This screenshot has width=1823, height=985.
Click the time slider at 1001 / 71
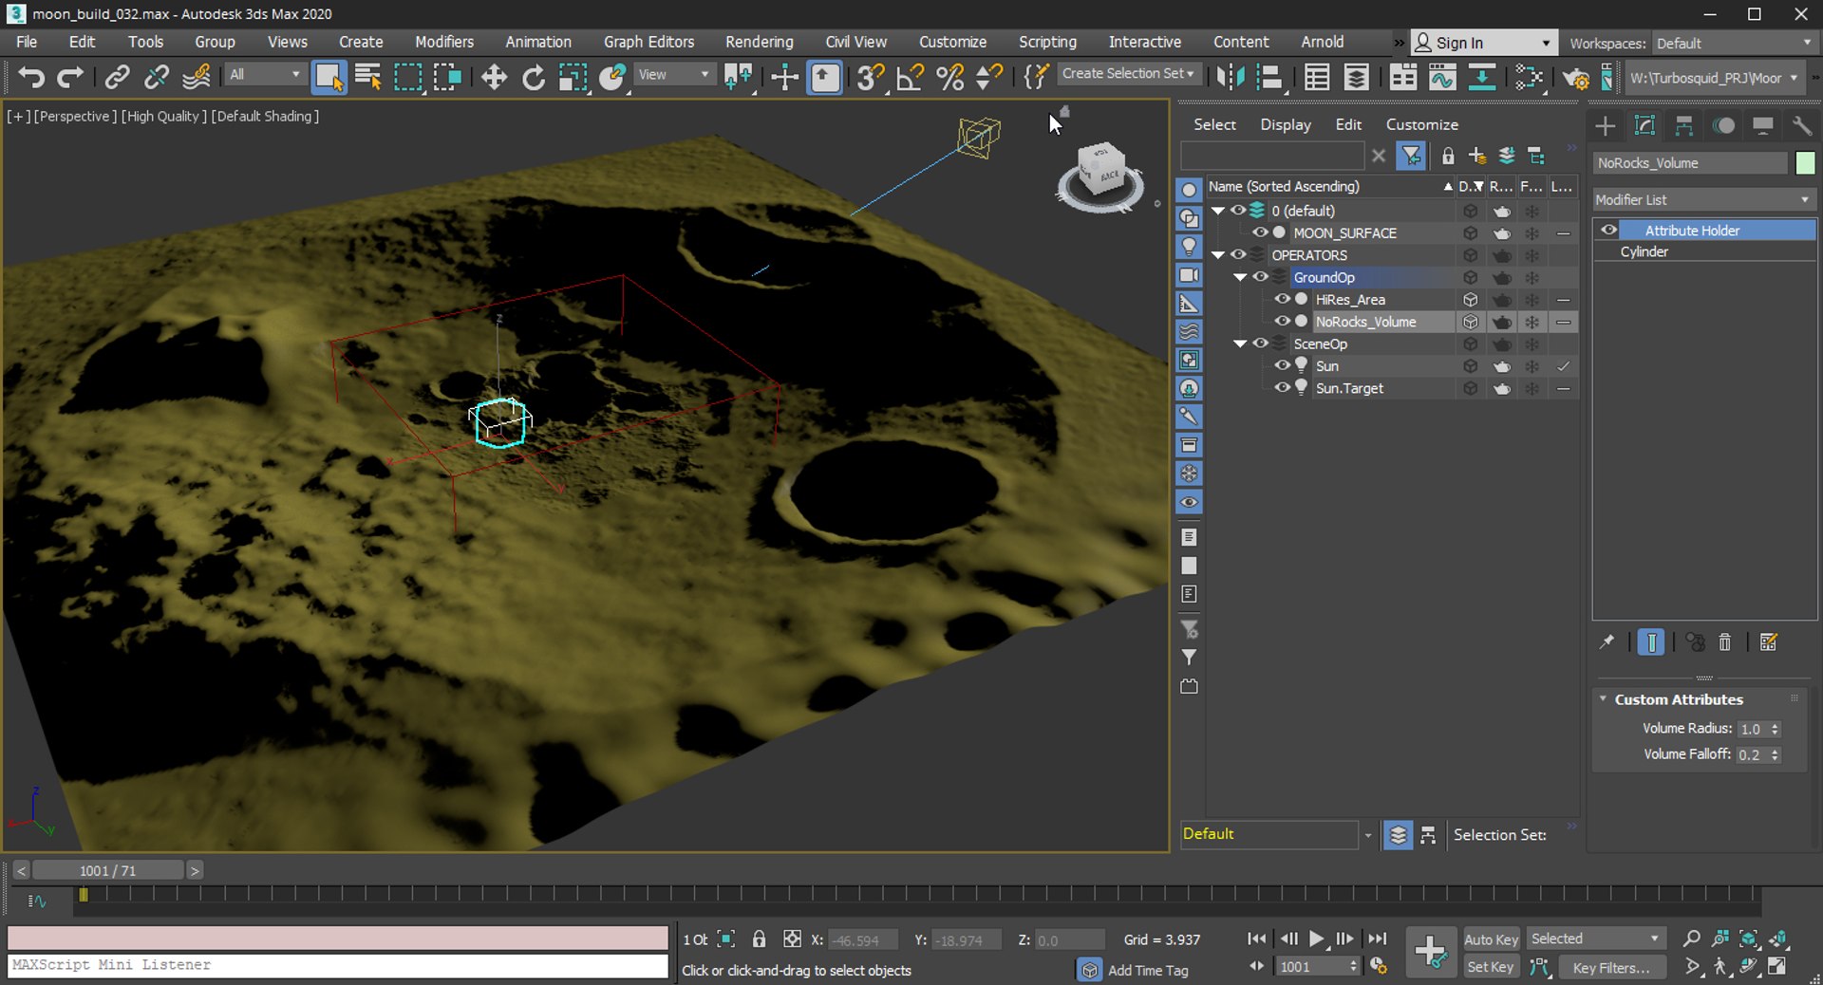click(107, 870)
